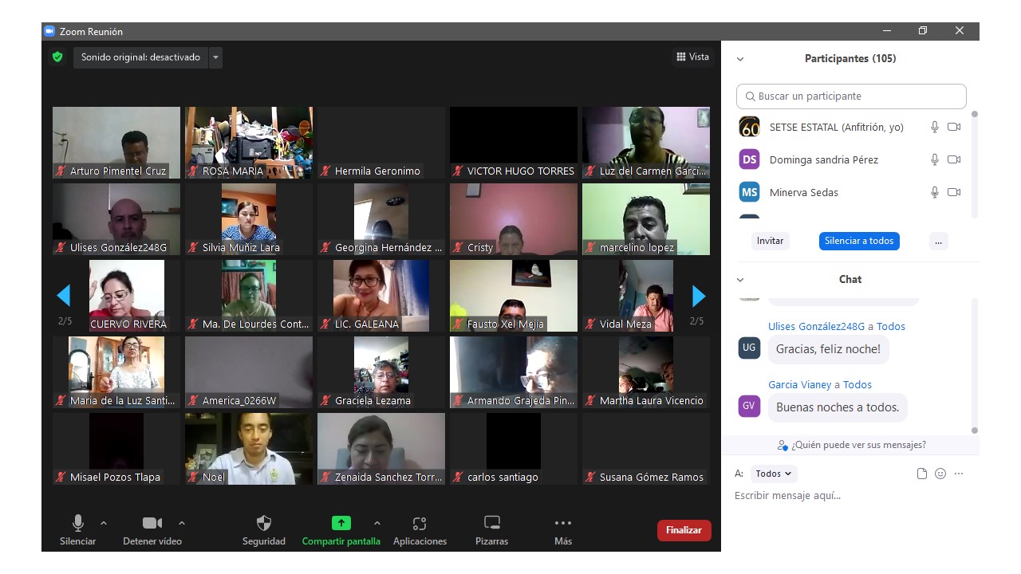The height and width of the screenshot is (574, 1021).
Task: Select Susana Gómez Ramos tile
Action: (x=646, y=449)
